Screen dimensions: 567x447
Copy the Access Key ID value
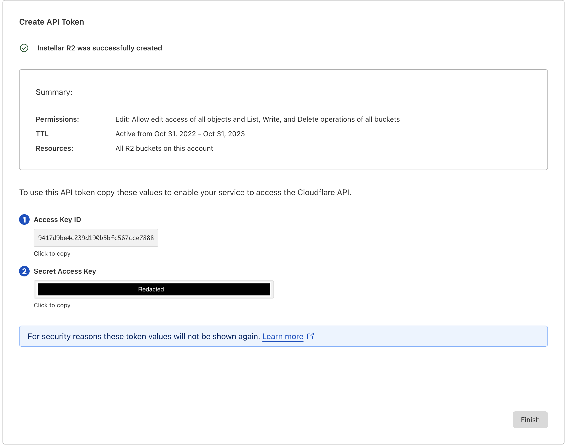pyautogui.click(x=96, y=238)
